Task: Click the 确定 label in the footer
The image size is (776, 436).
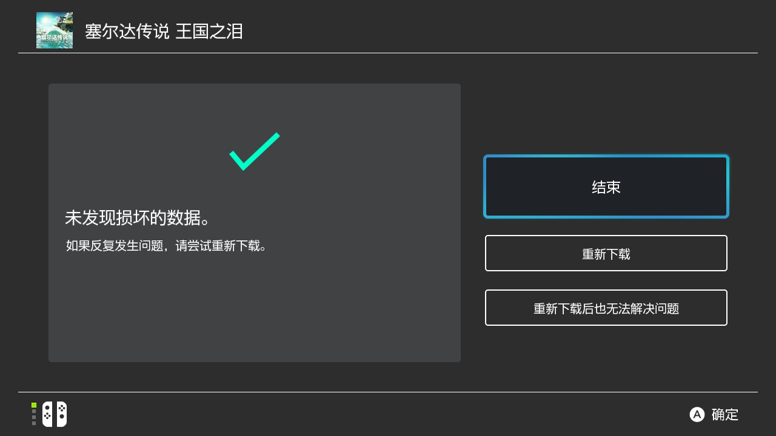Action: click(x=725, y=415)
